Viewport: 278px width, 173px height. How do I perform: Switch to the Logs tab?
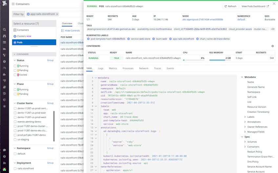pyautogui.click(x=100, y=68)
